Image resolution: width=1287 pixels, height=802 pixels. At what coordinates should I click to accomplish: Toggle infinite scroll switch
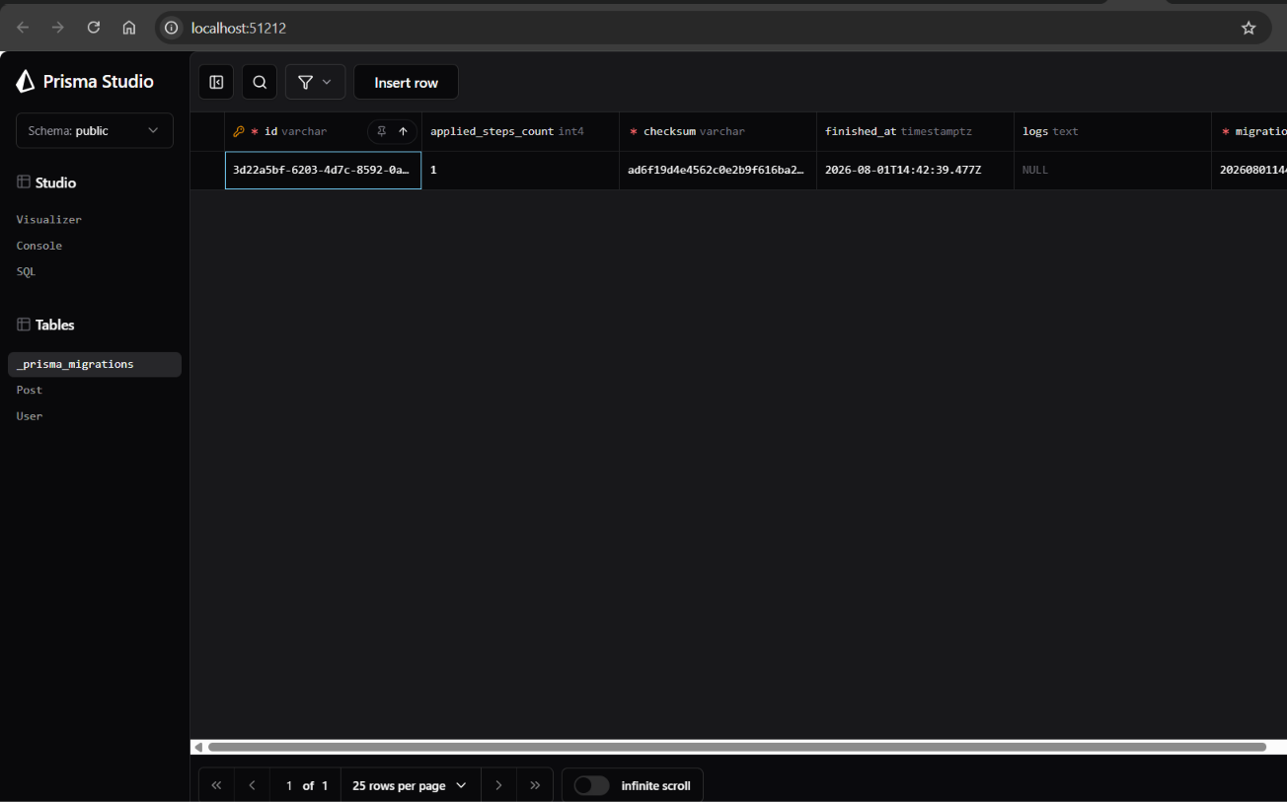(x=591, y=785)
